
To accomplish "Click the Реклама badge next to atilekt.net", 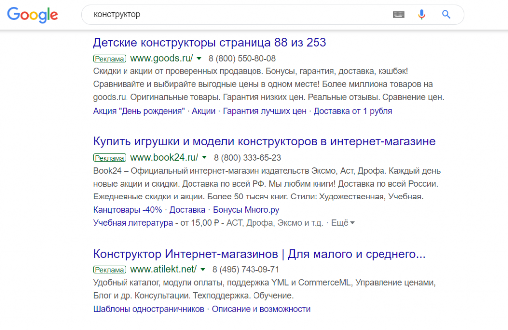I will (x=109, y=270).
